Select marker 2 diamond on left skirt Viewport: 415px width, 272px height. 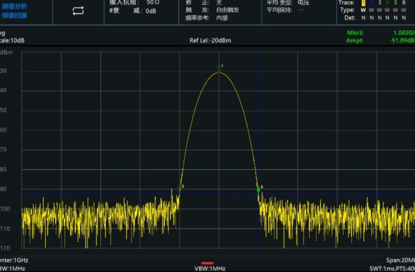tap(180, 188)
